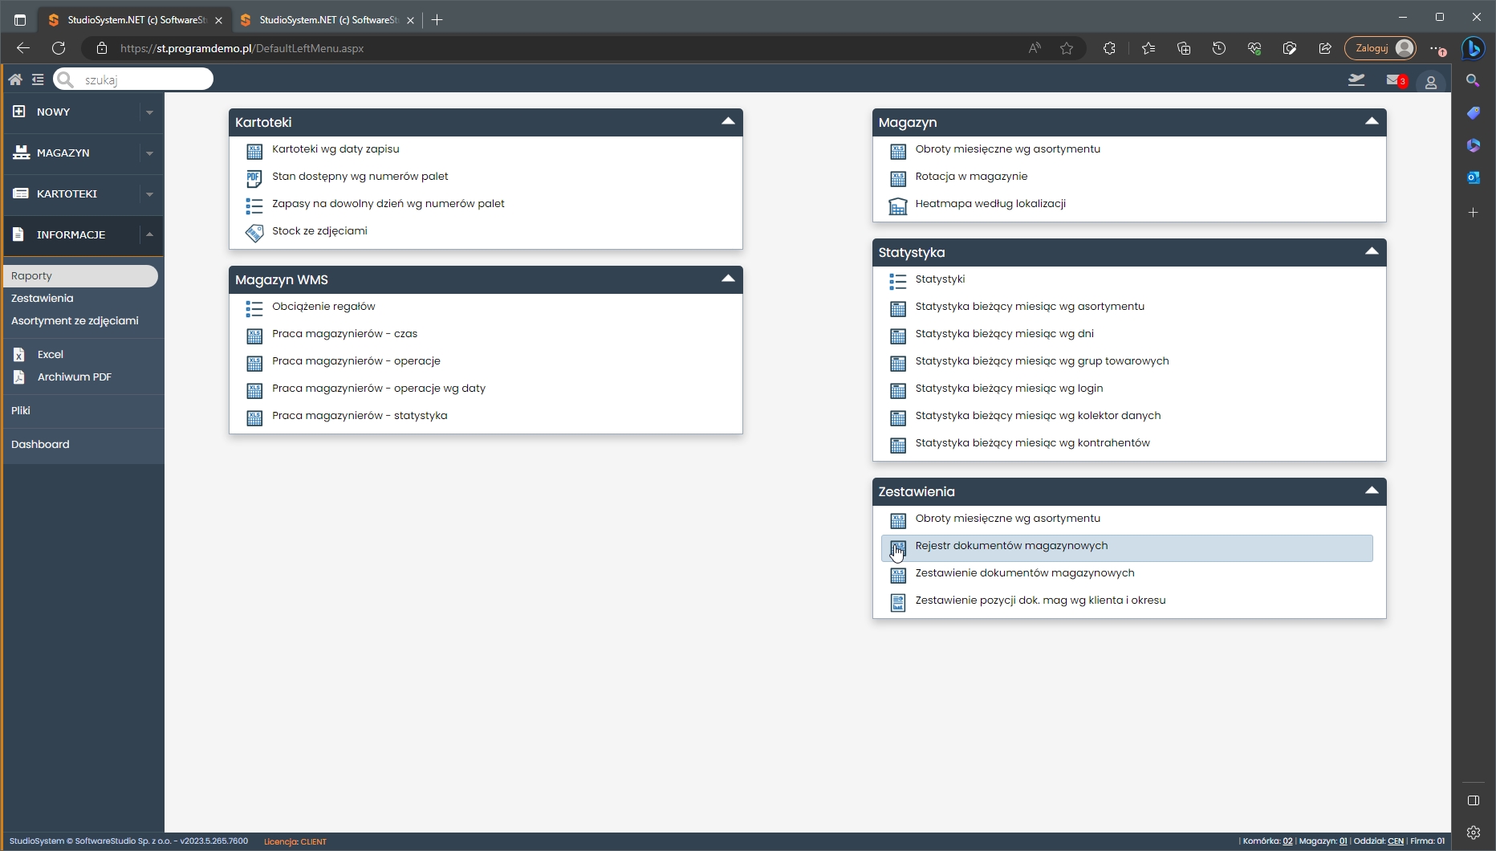Screen dimensions: 1496x851
Task: Click the Stock ze zdjęciami tag icon
Action: click(x=254, y=233)
